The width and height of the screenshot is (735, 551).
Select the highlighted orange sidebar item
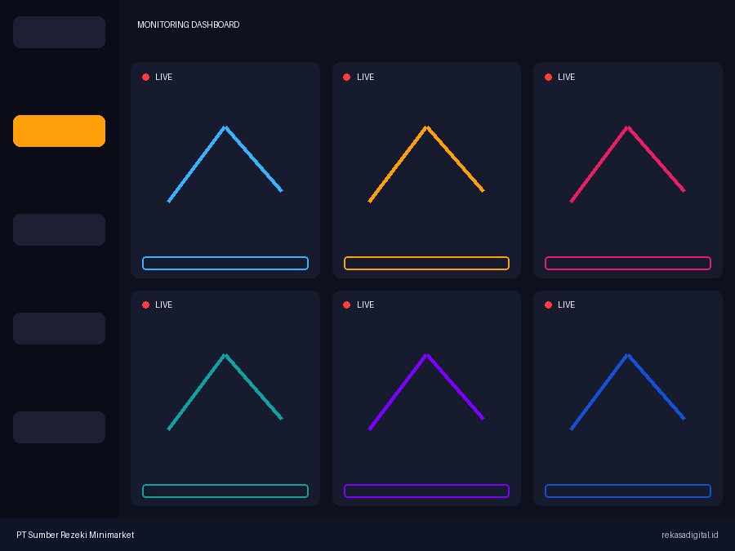coord(59,131)
